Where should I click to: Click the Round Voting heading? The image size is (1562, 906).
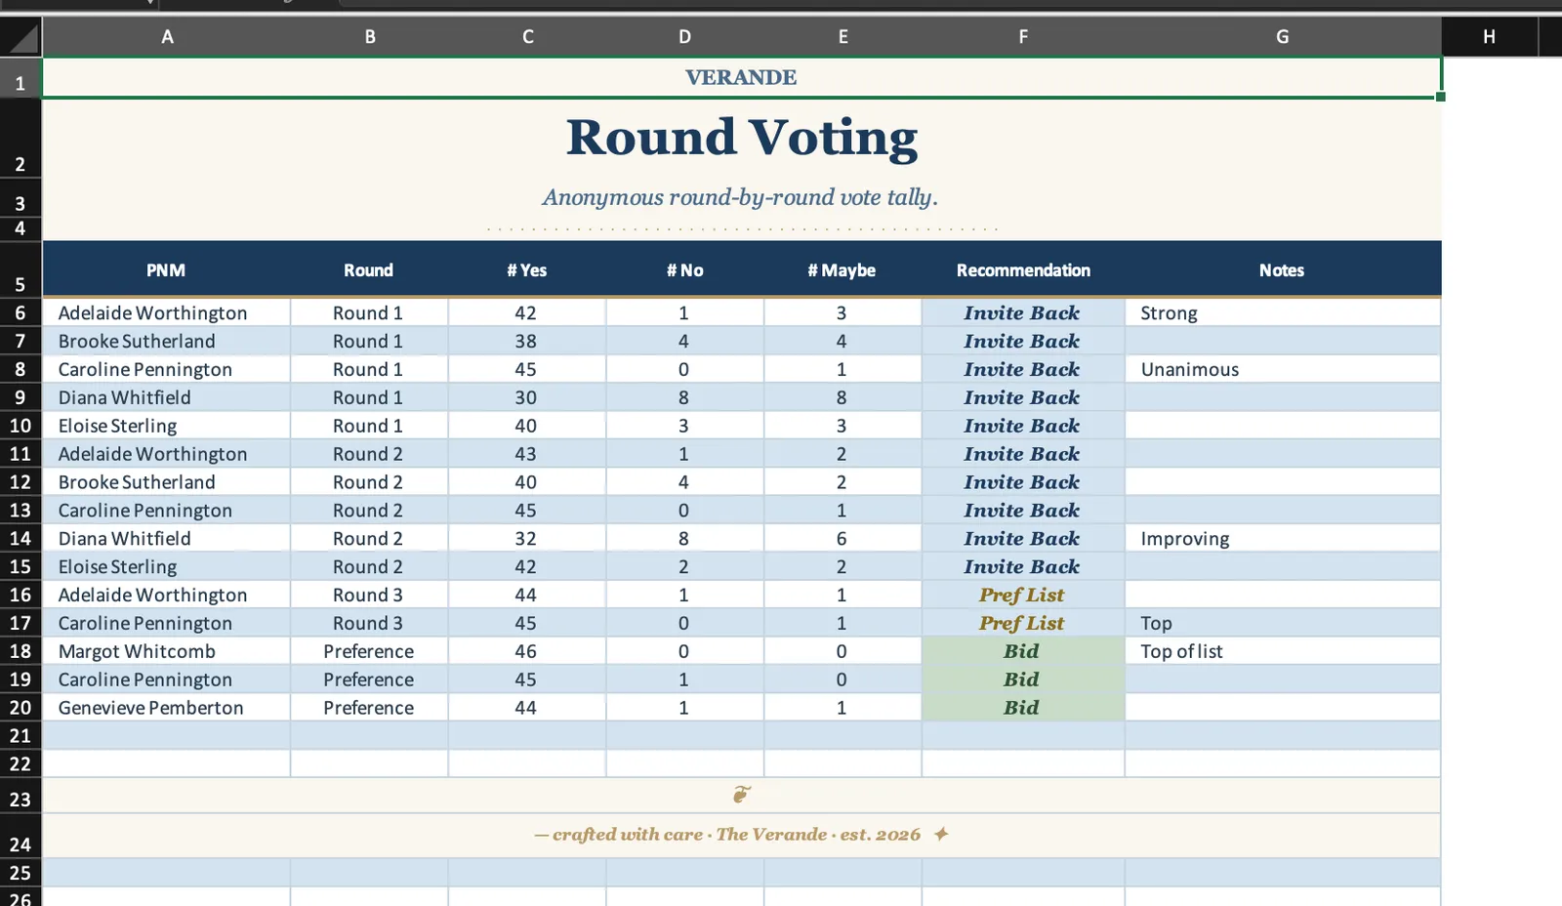tap(742, 138)
